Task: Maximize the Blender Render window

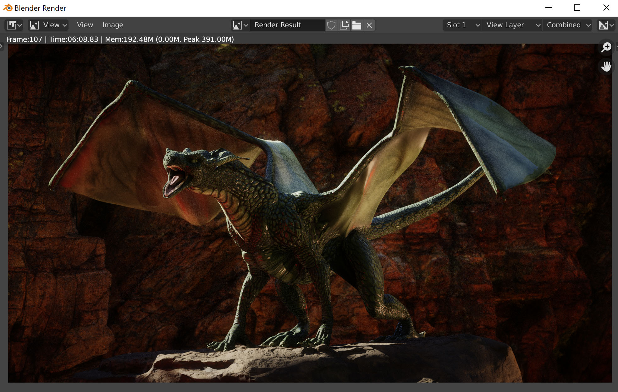Action: [x=577, y=8]
